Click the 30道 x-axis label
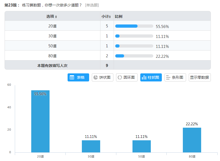The height and width of the screenshot is (161, 220). (91, 156)
